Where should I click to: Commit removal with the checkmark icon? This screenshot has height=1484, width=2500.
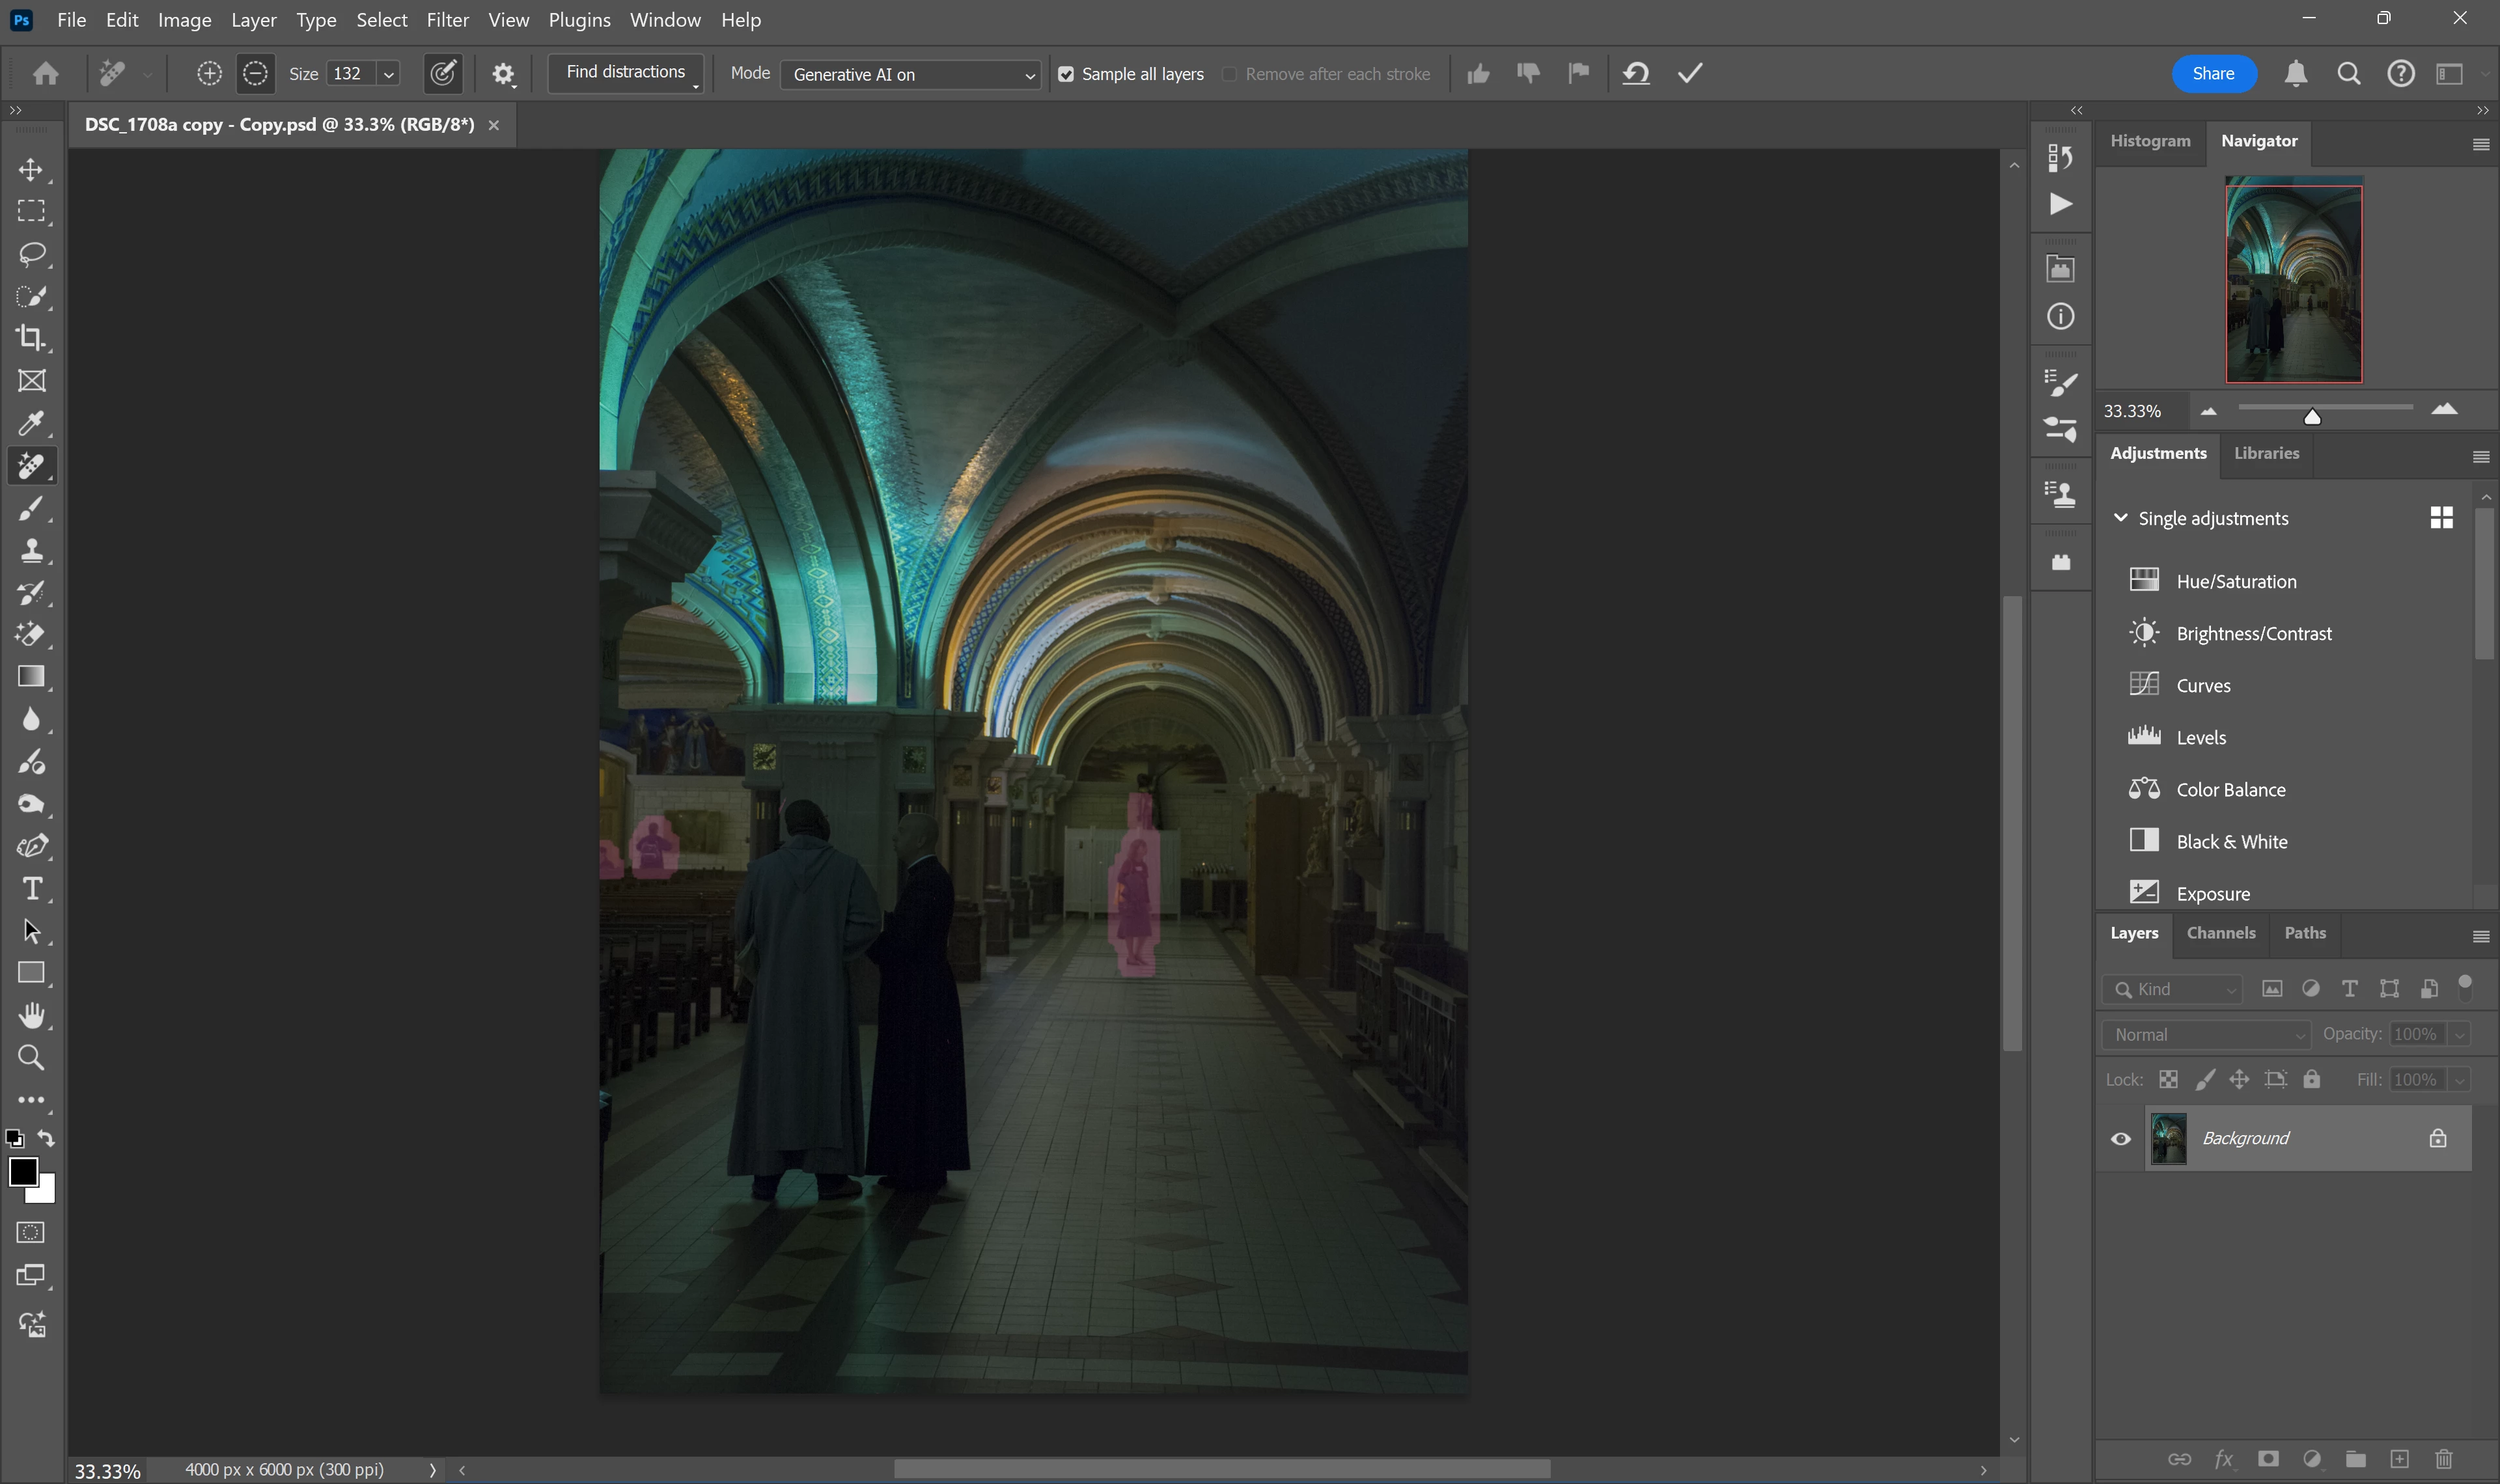(x=1690, y=74)
